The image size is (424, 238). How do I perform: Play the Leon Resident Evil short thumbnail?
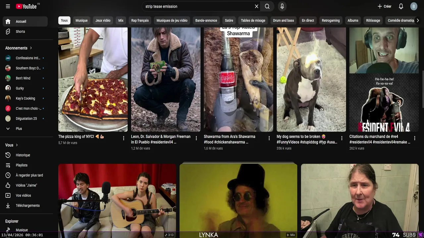166,79
